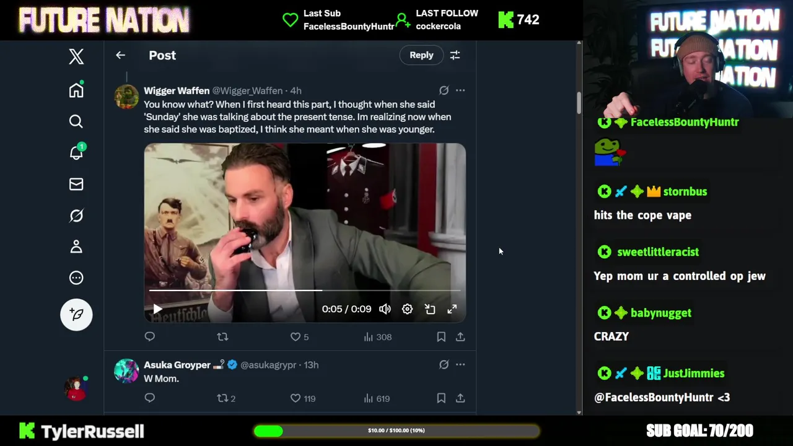The height and width of the screenshot is (446, 793).
Task: Open video playback settings gear
Action: pos(407,309)
